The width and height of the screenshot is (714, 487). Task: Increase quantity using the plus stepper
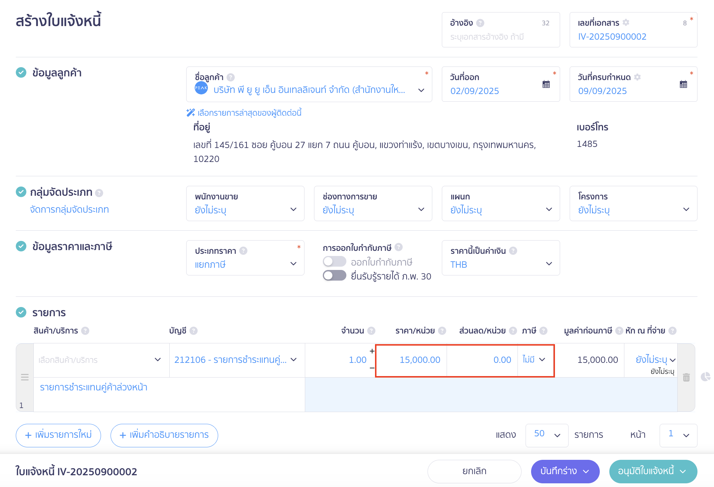(371, 351)
